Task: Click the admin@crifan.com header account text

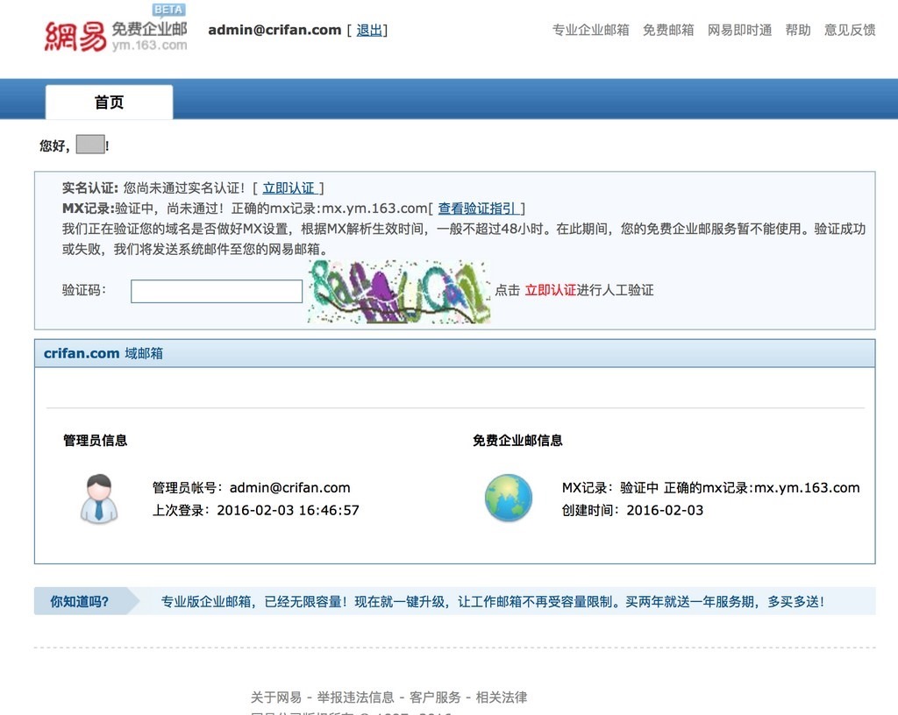Action: coord(274,30)
